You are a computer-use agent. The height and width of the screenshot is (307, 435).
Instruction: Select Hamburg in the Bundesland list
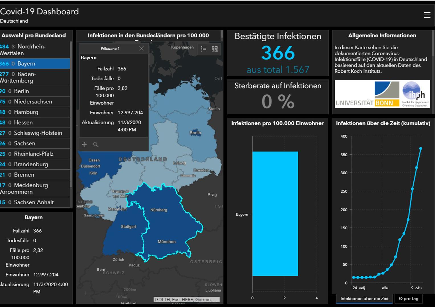tap(26, 112)
